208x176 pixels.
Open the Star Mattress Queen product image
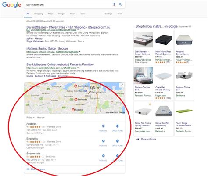click(x=143, y=40)
